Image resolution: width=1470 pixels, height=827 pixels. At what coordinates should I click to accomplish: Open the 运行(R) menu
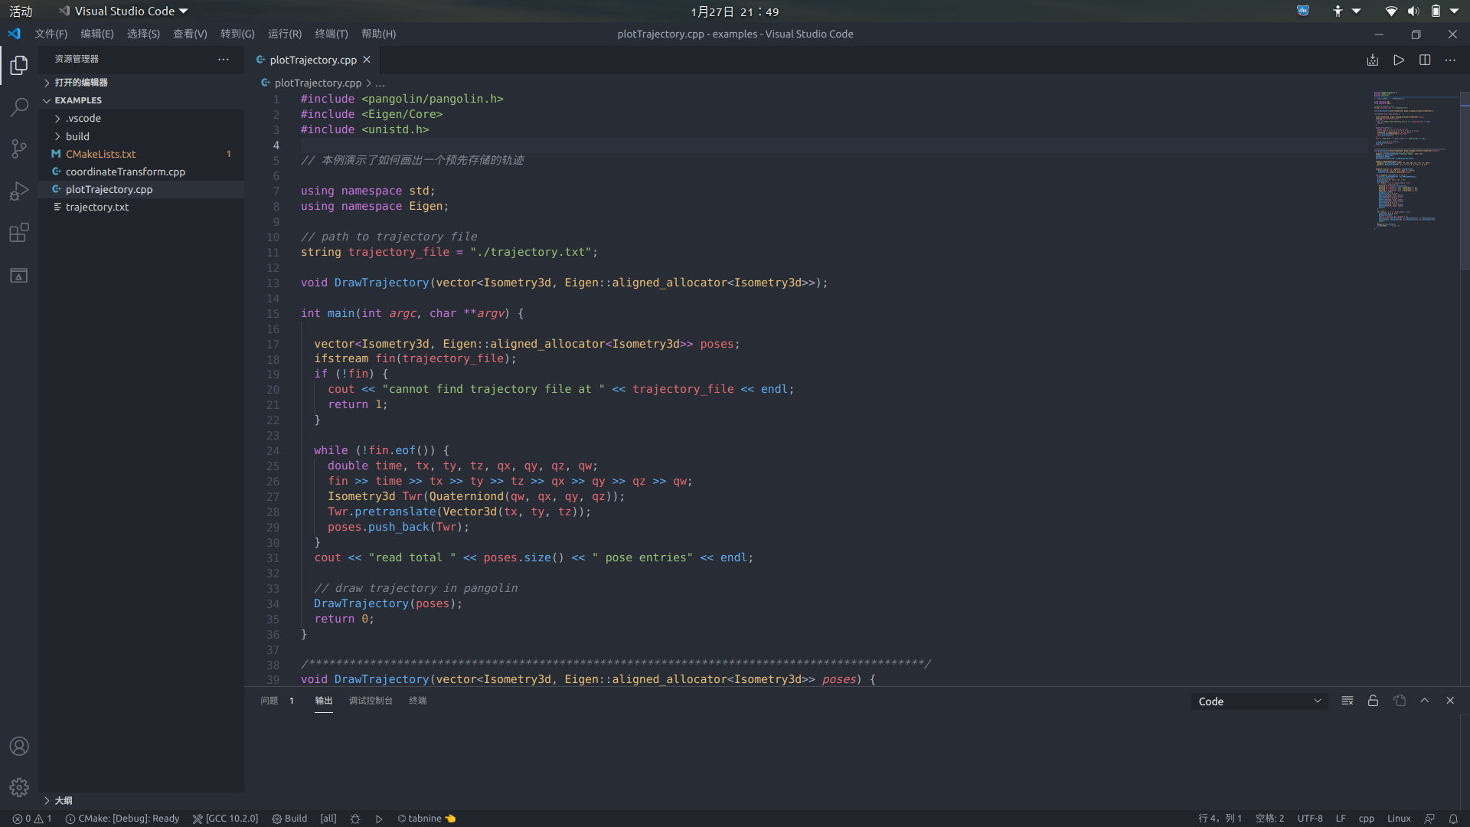click(x=285, y=34)
